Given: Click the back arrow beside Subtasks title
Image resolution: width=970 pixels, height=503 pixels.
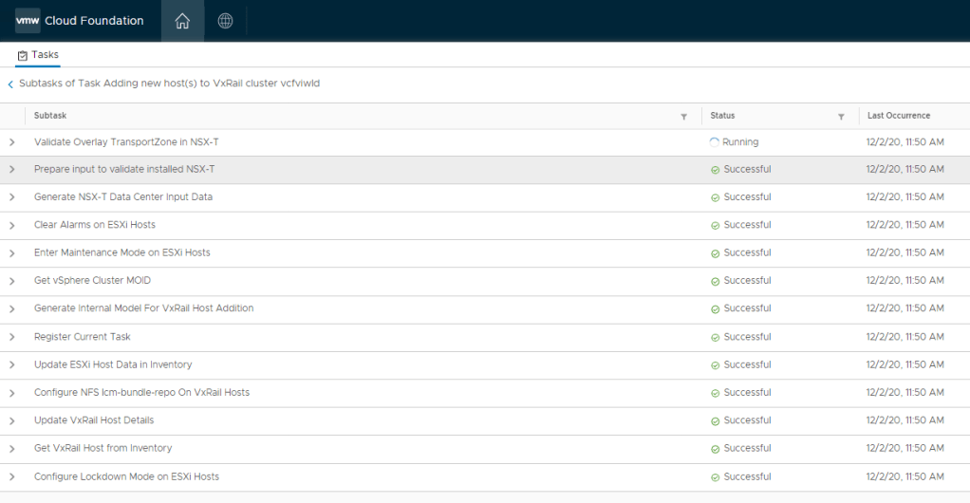Looking at the screenshot, I should (x=10, y=84).
